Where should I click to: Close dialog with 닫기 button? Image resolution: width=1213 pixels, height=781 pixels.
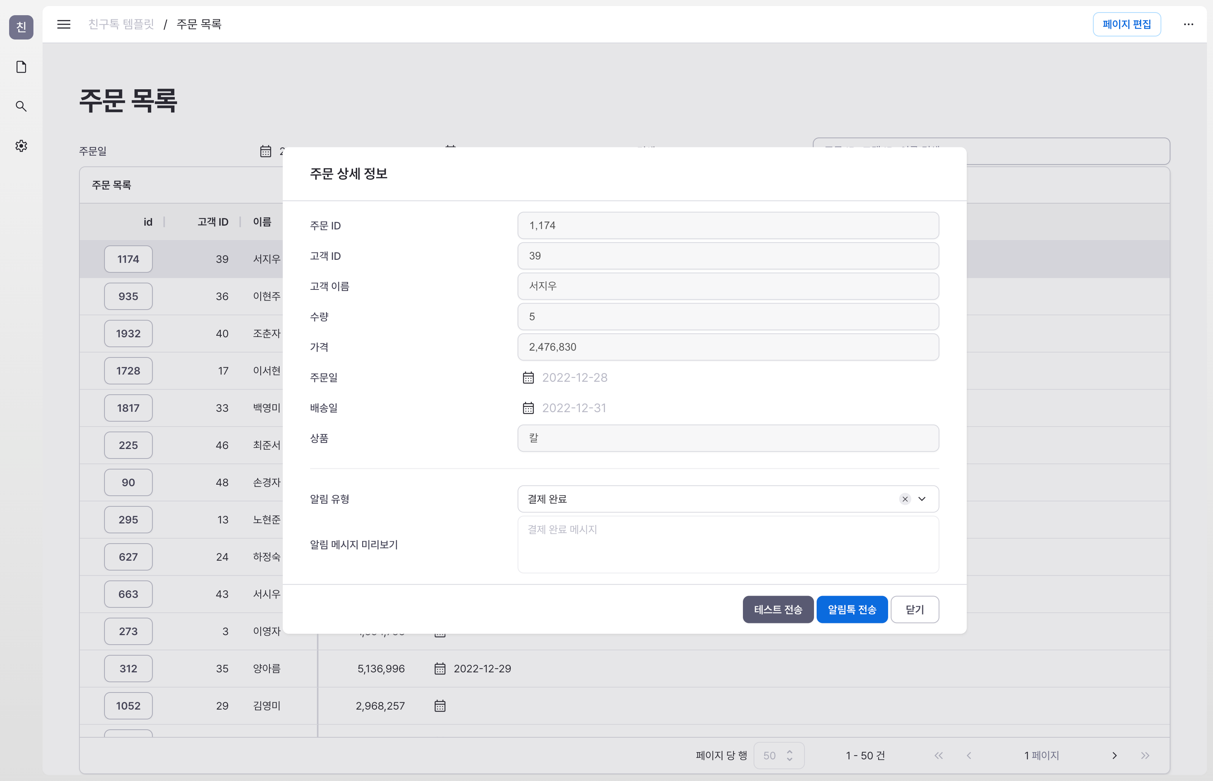click(915, 610)
